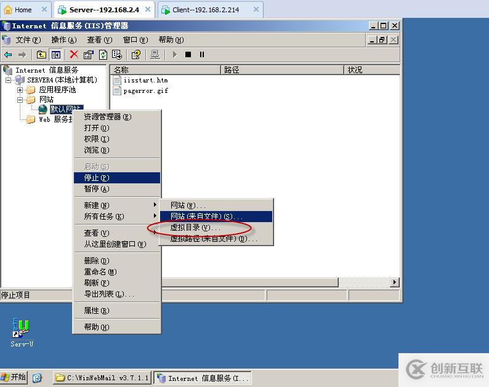Open the 操作(A) menu
Image resolution: width=489 pixels, height=387 pixels.
[64, 40]
